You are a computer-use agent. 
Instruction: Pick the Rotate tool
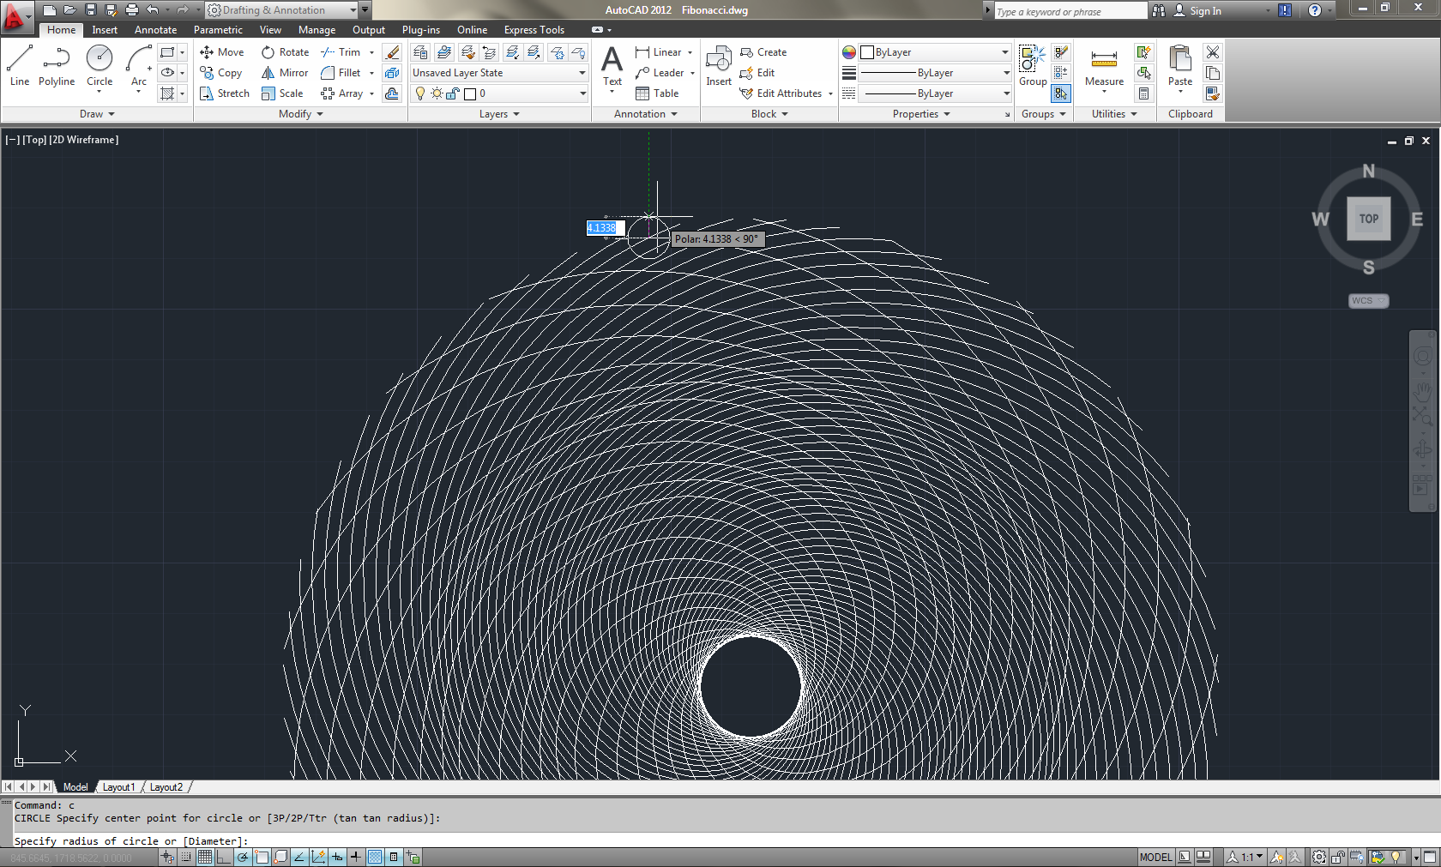pos(286,52)
